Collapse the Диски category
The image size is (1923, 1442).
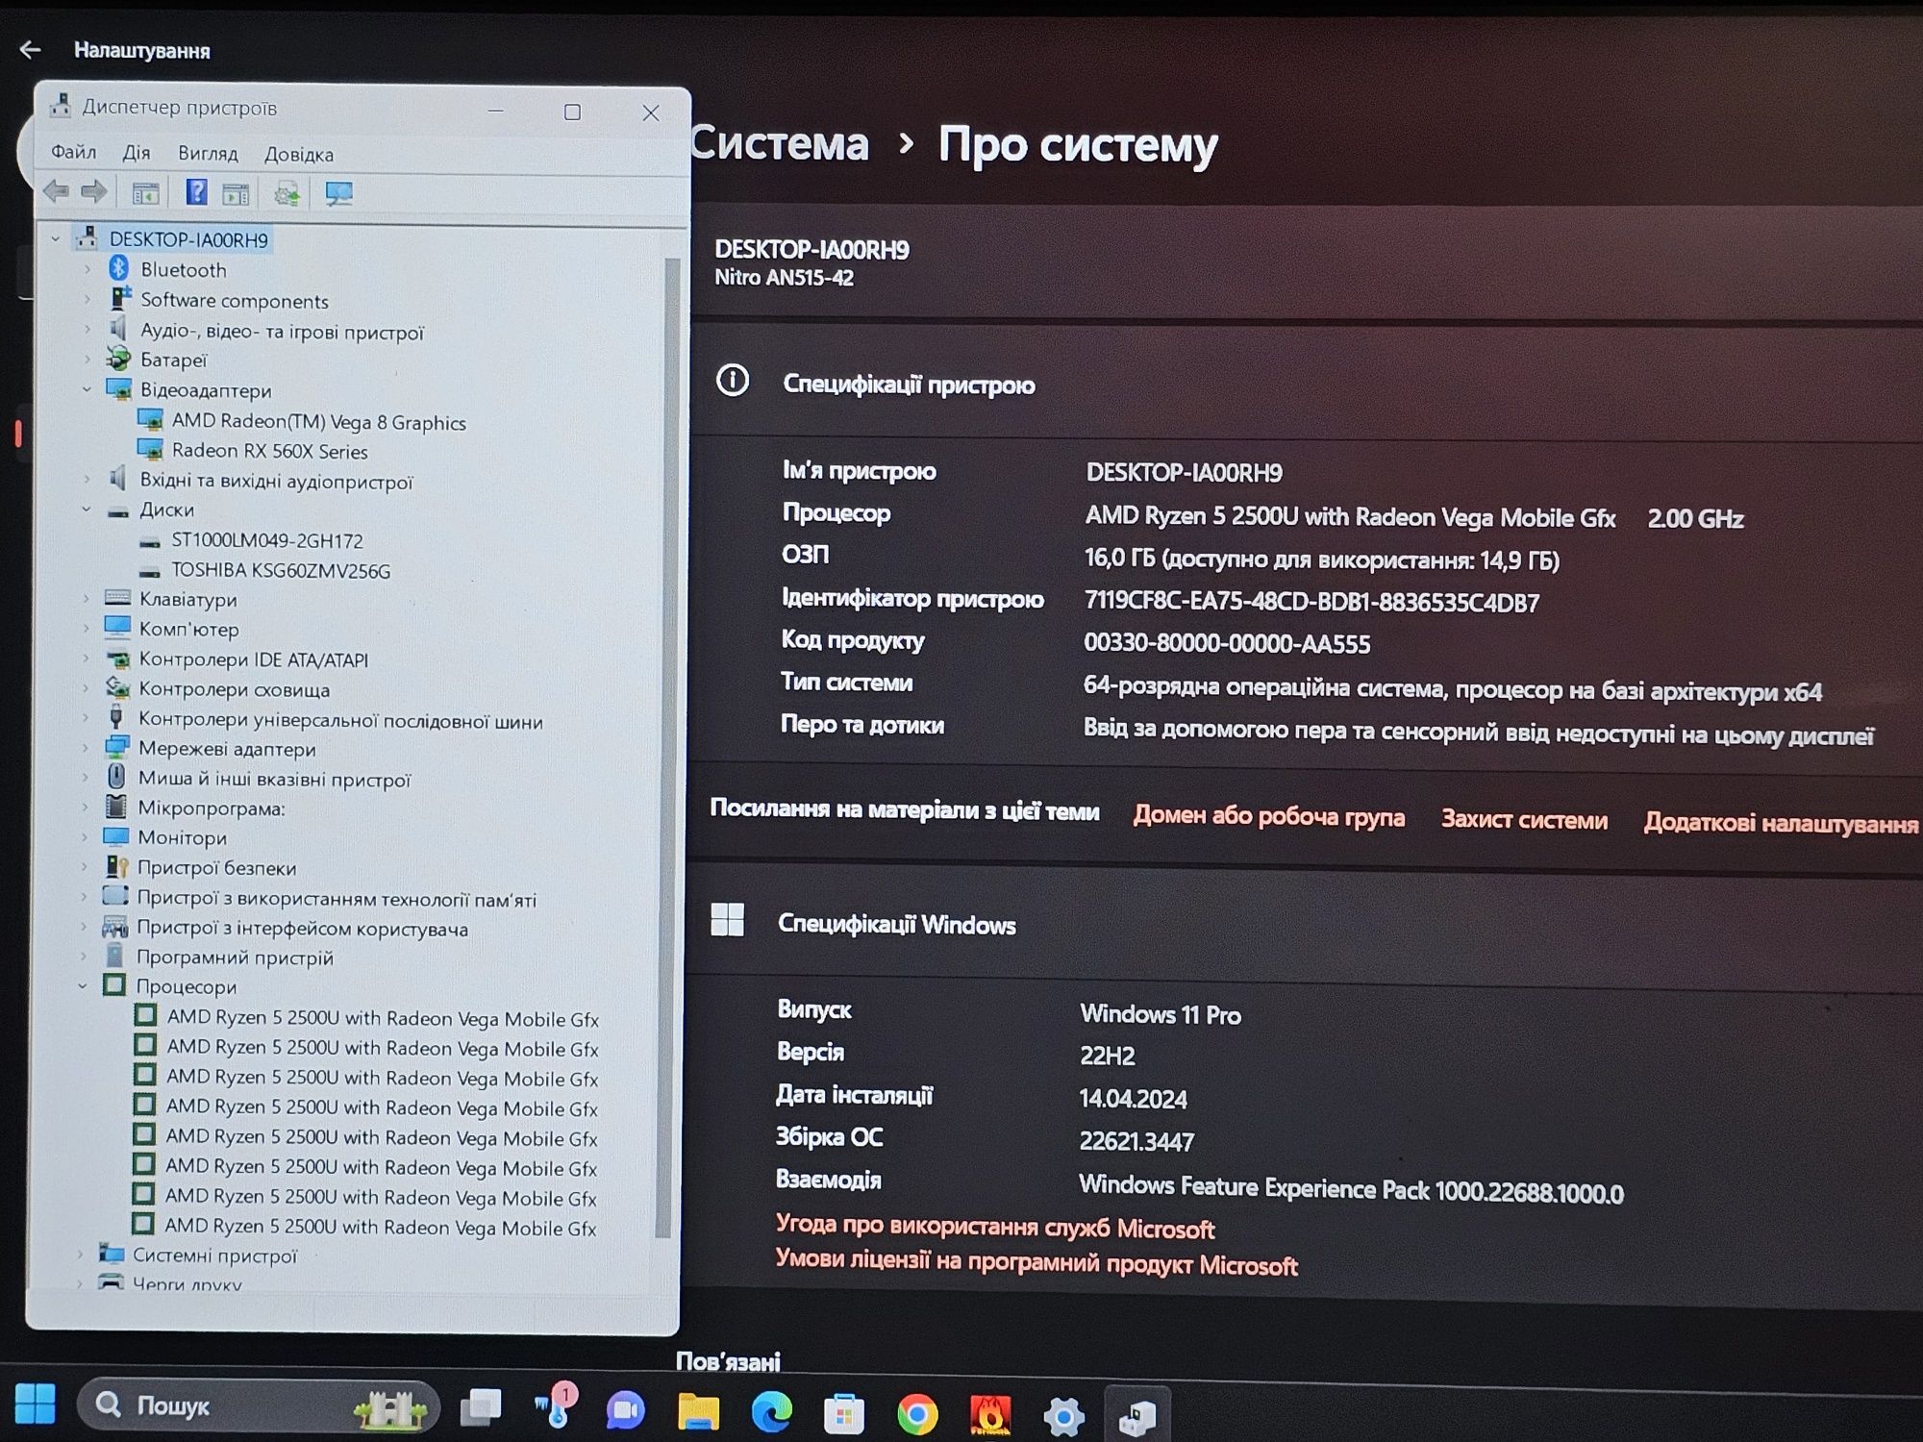coord(86,510)
